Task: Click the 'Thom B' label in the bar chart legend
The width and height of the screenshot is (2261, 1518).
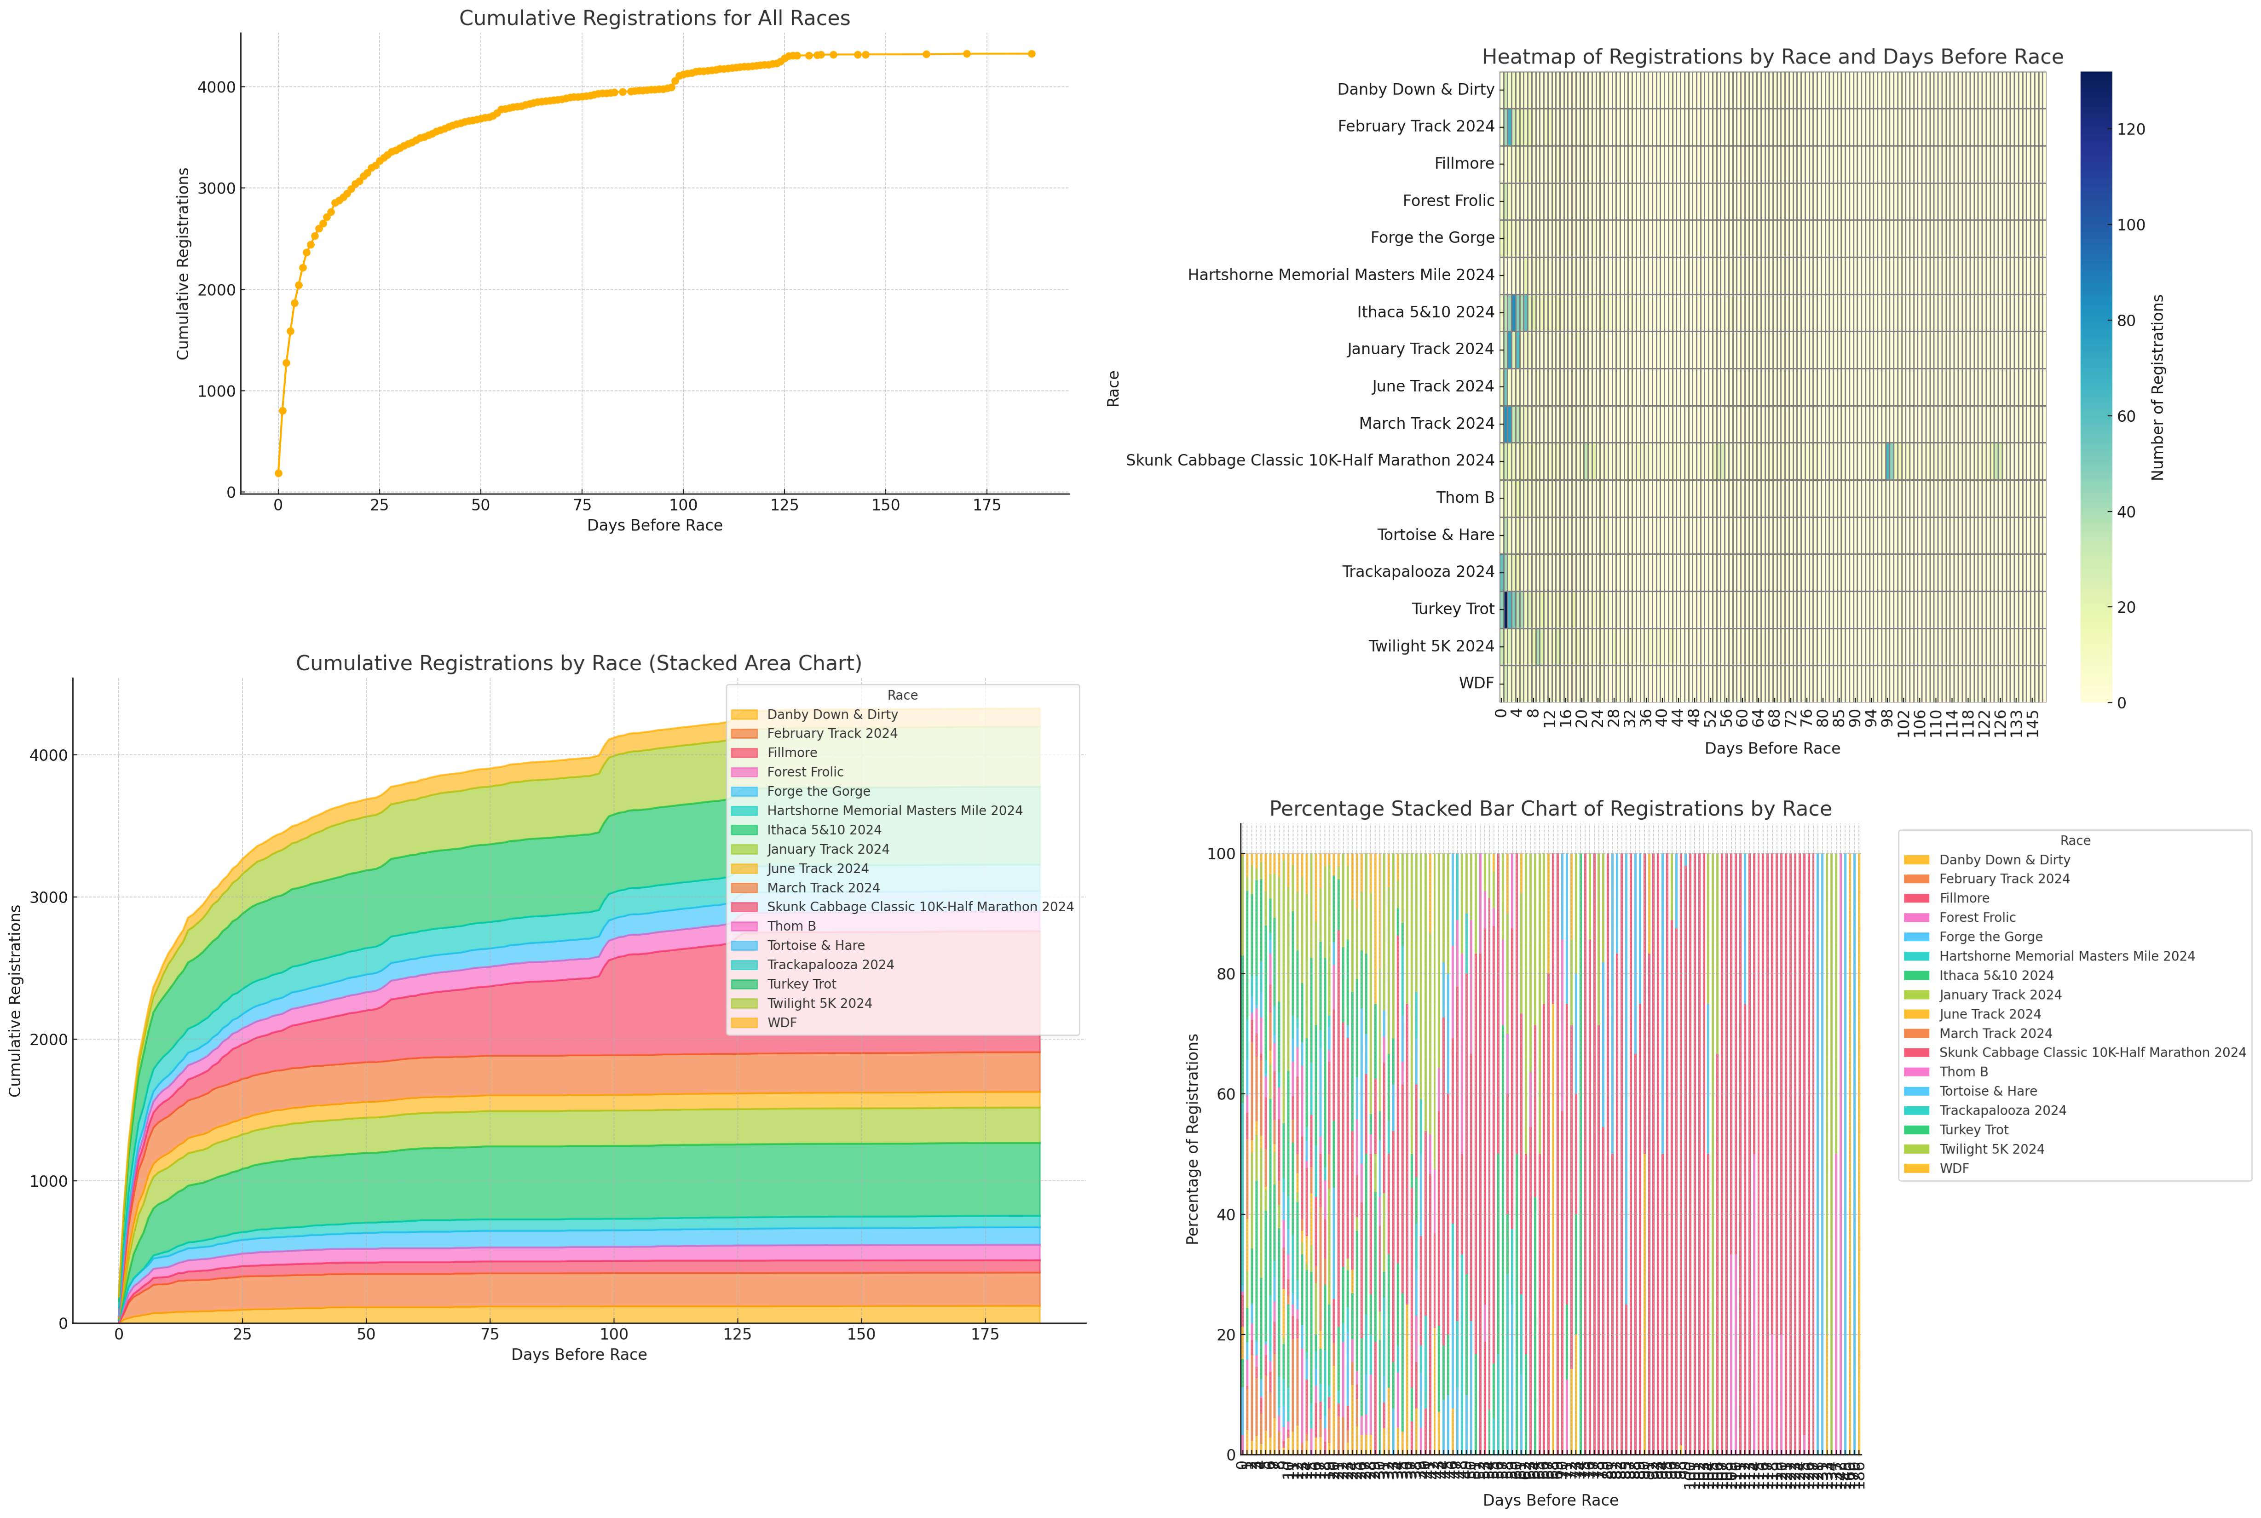Action: [x=1963, y=1072]
